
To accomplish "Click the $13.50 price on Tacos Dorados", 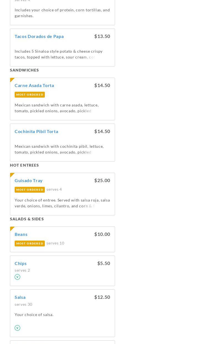I will (x=102, y=36).
